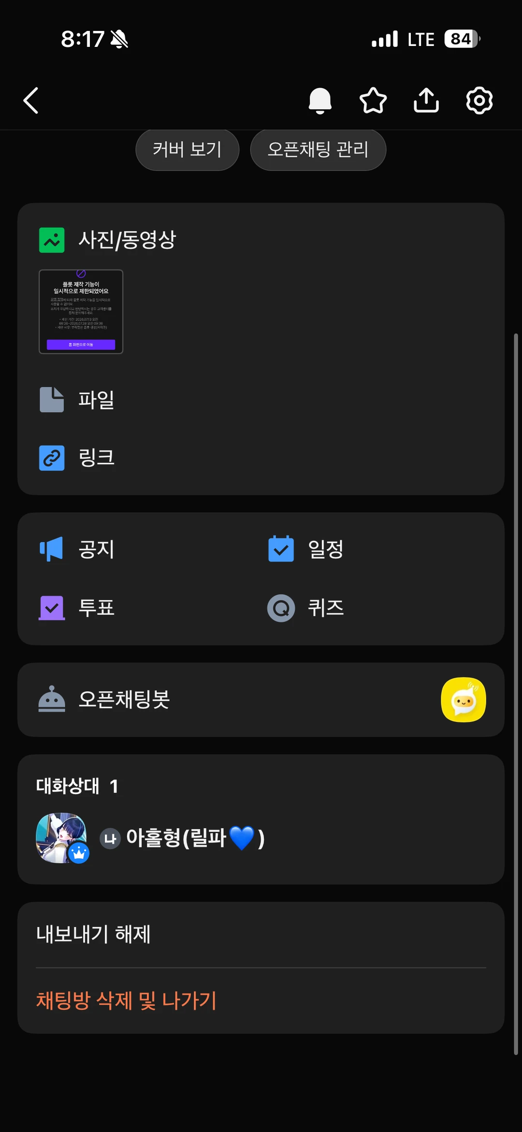This screenshot has height=1132, width=522.
Task: Toggle favorite with the star icon
Action: coord(373,101)
